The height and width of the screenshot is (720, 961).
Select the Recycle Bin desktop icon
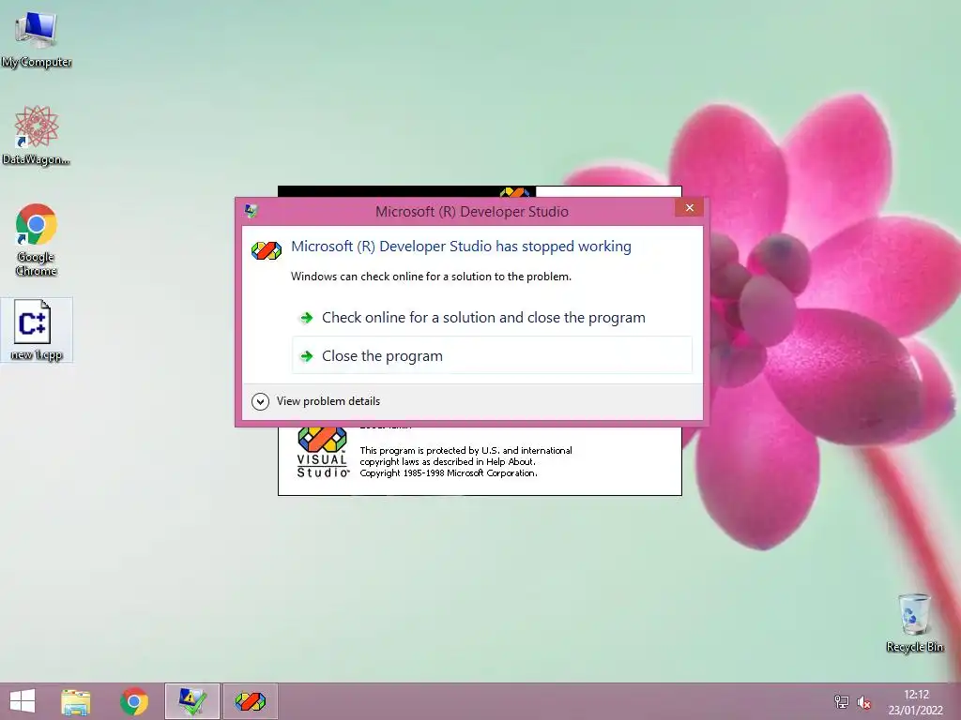[914, 622]
